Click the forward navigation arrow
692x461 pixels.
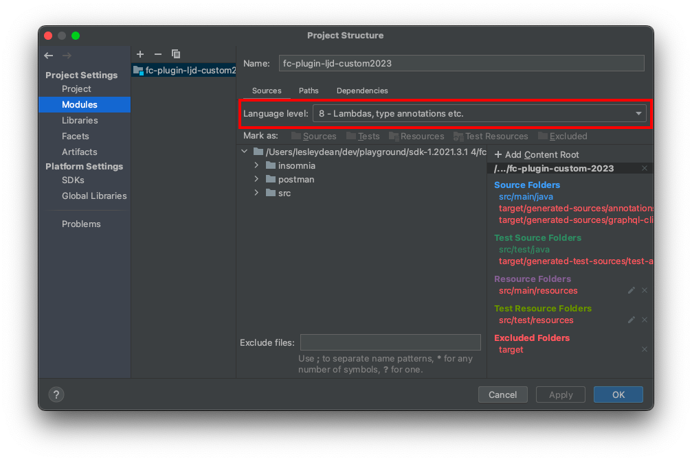[67, 56]
